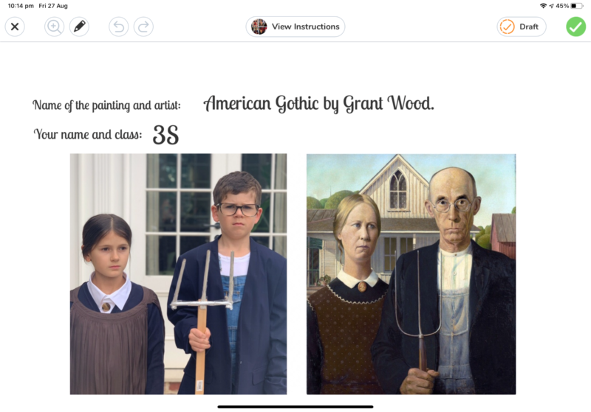Save the work as Draft
The width and height of the screenshot is (591, 412).
522,27
